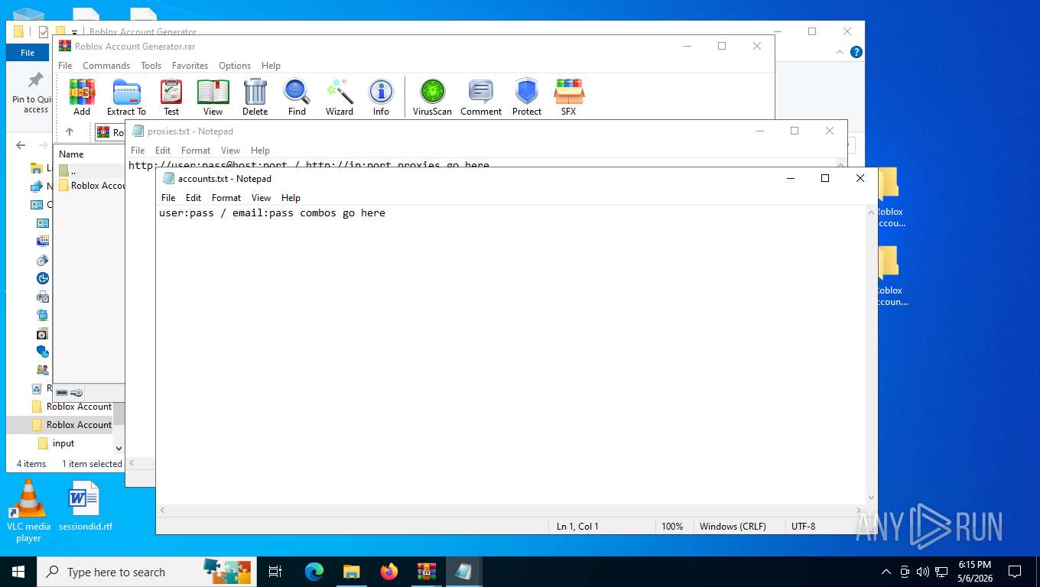Select the input folder in Explorer tree
This screenshot has height=587, width=1040.
[63, 443]
